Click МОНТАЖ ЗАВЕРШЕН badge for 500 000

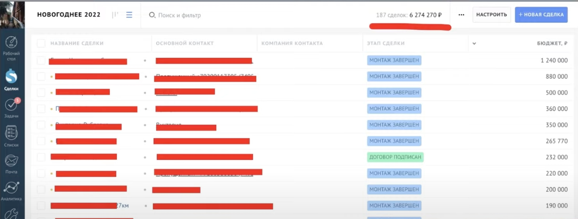point(394,93)
